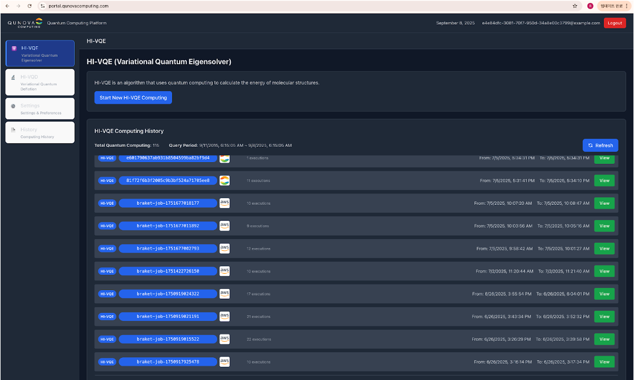The image size is (634, 380).
Task: Start New HI-VQE Computing
Action: point(133,98)
